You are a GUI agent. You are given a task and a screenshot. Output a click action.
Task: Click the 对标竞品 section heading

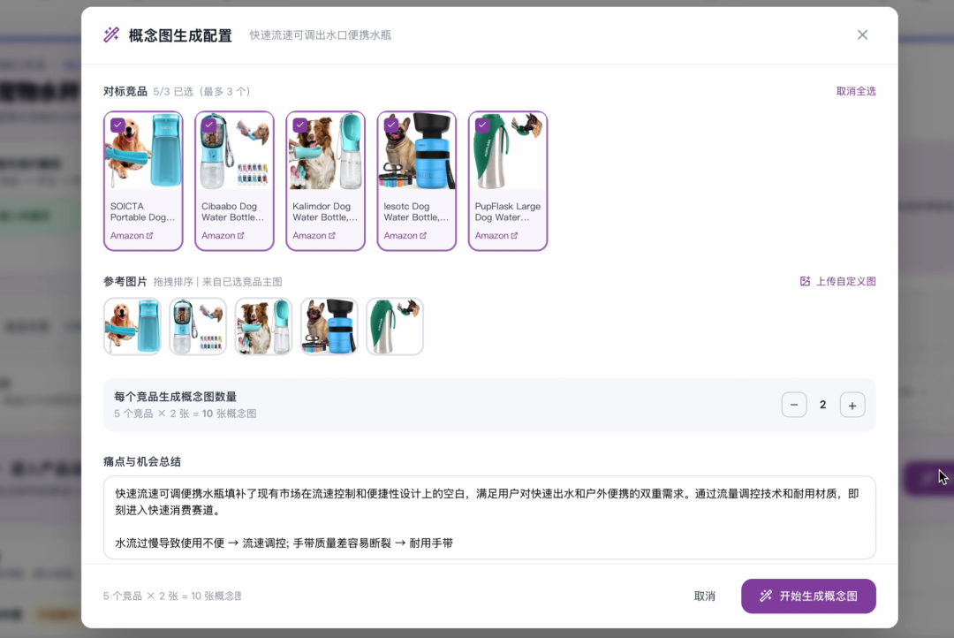click(125, 91)
